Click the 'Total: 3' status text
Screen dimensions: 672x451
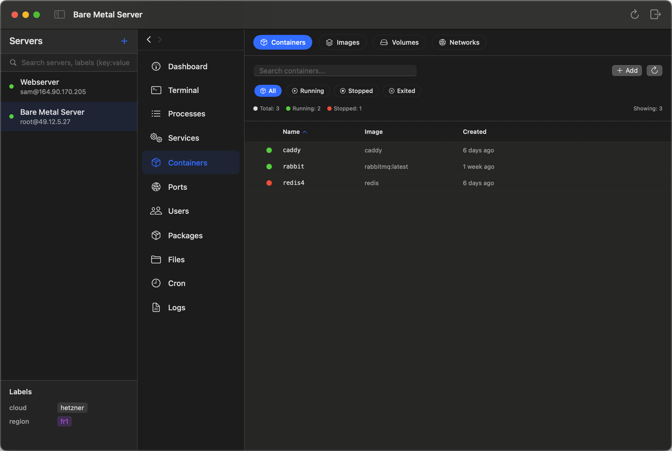269,109
